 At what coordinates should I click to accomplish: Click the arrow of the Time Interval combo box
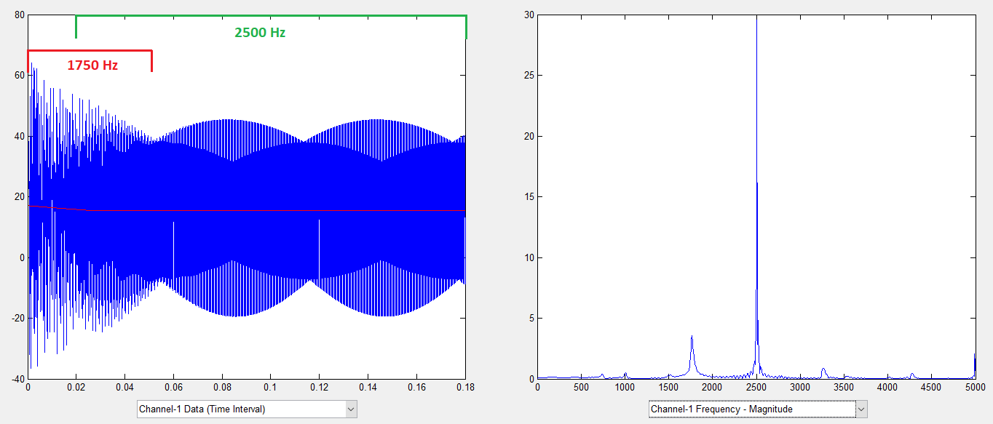pos(351,409)
